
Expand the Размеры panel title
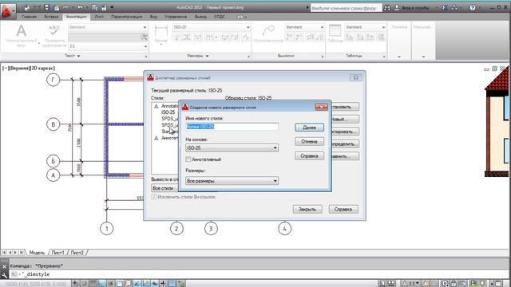point(198,56)
